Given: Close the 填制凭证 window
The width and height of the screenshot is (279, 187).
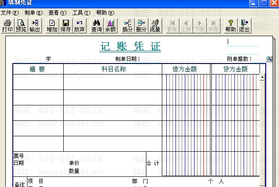Looking at the screenshot, I should [x=274, y=3].
